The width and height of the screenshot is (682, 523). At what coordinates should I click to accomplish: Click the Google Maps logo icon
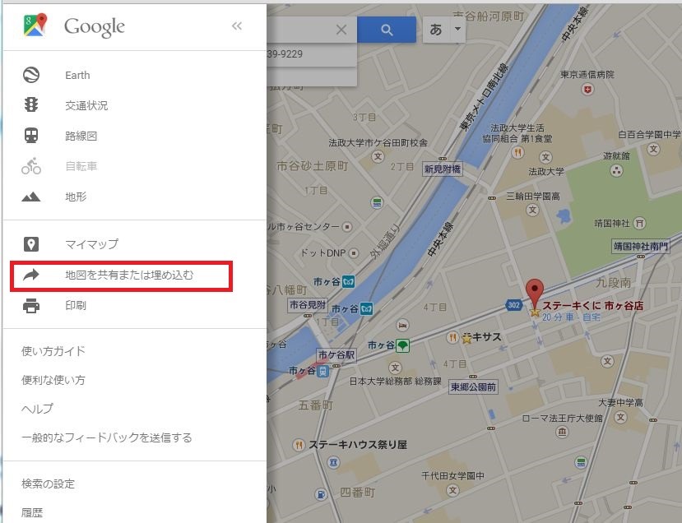pos(35,25)
